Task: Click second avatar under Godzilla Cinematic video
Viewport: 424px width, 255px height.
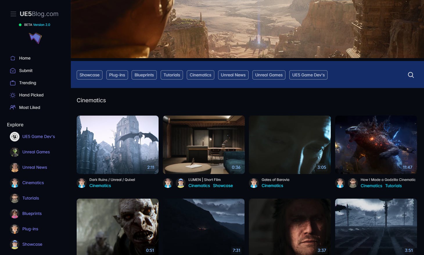Action: pyautogui.click(x=353, y=183)
